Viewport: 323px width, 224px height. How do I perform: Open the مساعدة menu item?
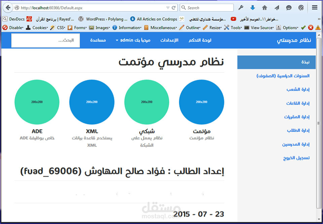tap(98, 40)
